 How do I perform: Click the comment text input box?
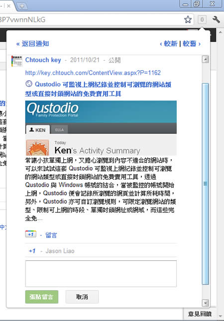click(101, 274)
